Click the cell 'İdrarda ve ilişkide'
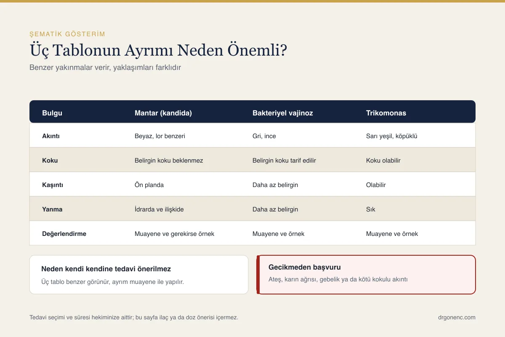This screenshot has height=337, width=505. (159, 209)
